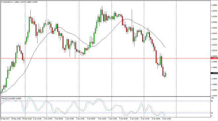Click the small triangle beside EURUSD,H1 title
218x121 pixels.
[2, 2]
